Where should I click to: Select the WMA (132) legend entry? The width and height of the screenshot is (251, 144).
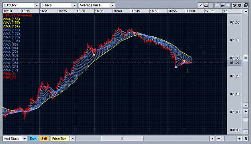point(11,34)
